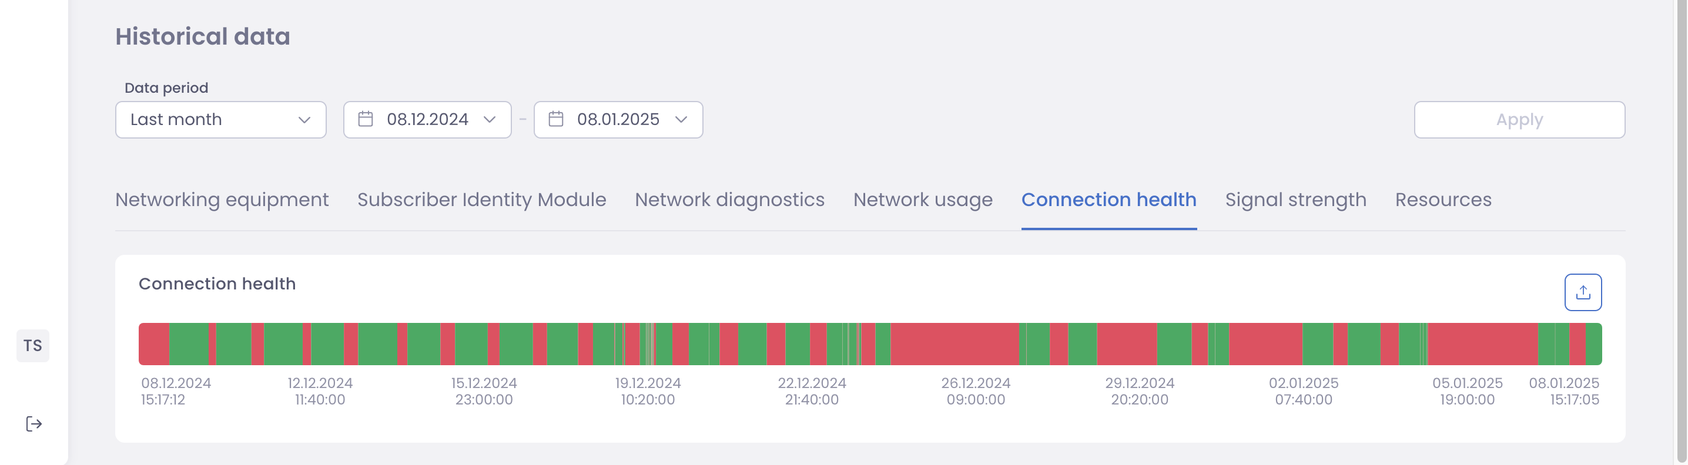Click the export chart icon button
Screen dimensions: 1688x465
pos(1582,292)
